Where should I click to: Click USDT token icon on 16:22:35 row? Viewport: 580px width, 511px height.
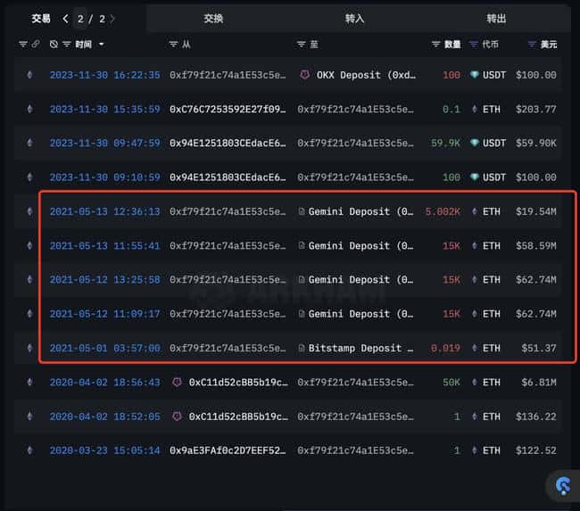point(474,75)
